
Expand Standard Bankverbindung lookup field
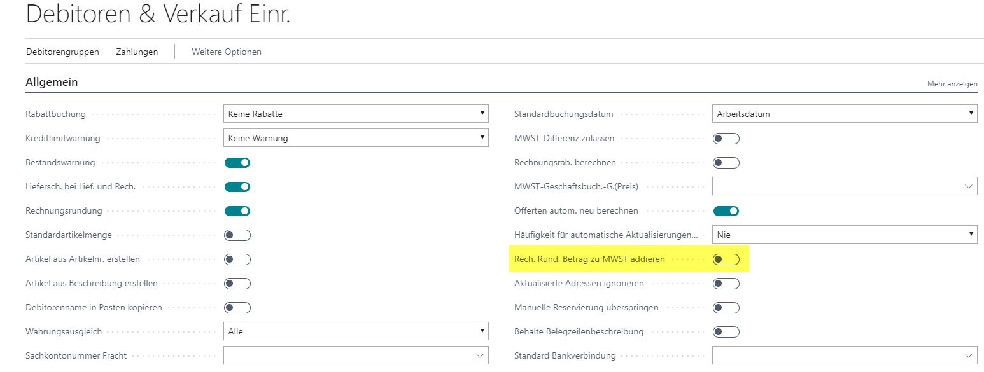(x=969, y=356)
